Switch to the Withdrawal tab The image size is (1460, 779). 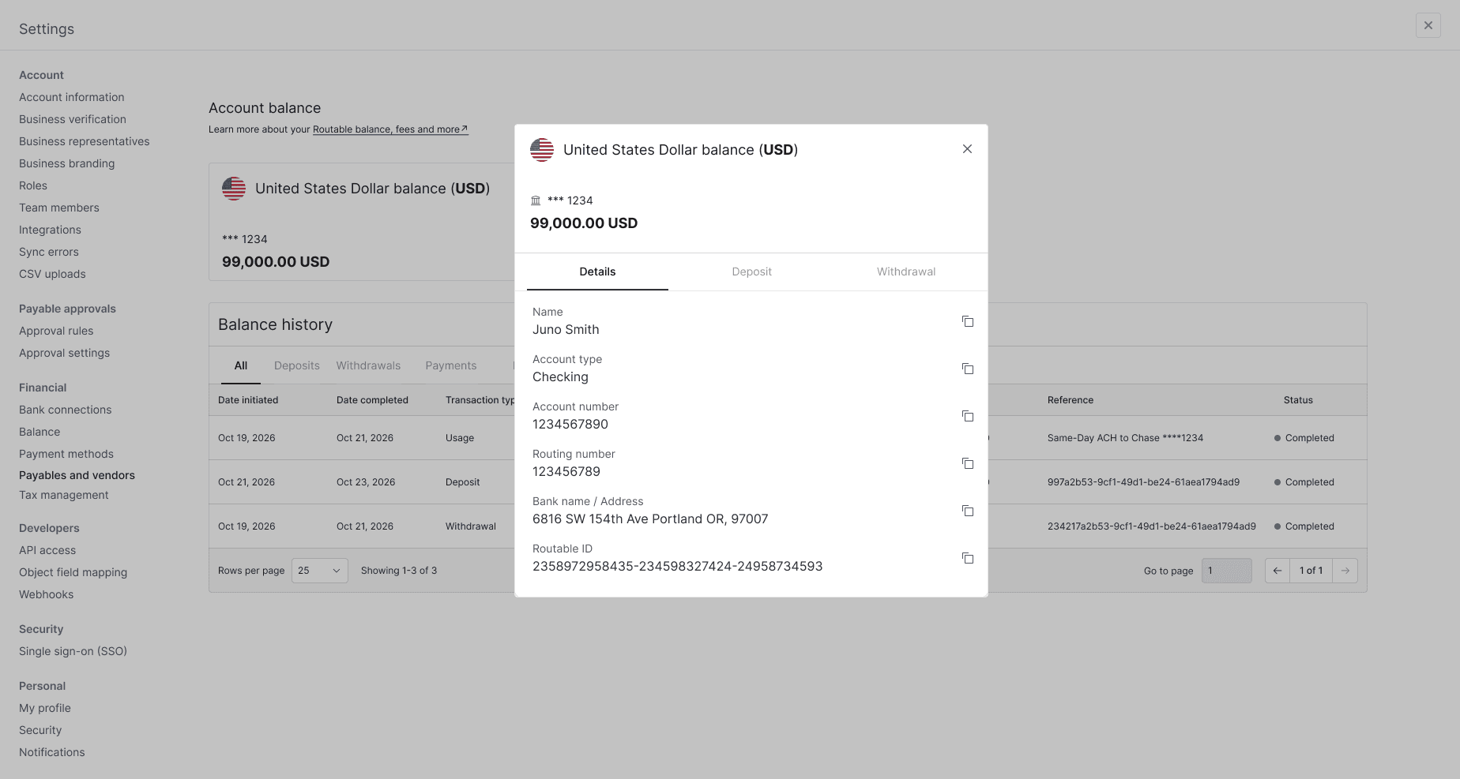click(905, 272)
